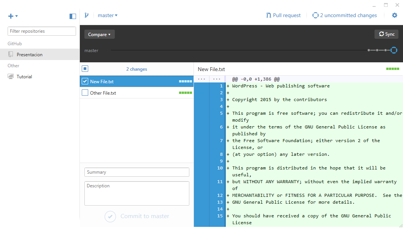
Task: Click the 2 changes header label
Action: coord(136,69)
